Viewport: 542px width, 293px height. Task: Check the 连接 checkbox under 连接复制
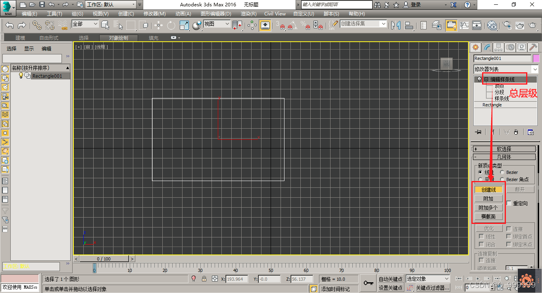482,260
